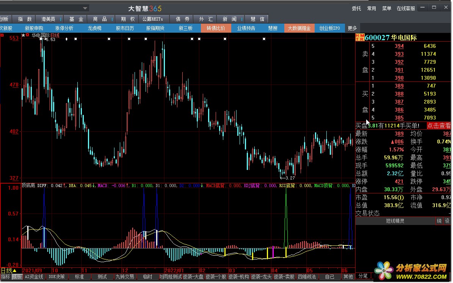Open 创业板IPO page
453x283 pixels.
(x=330, y=28)
